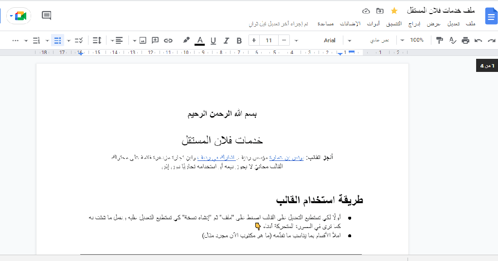Click the font size field showing 11
The height and width of the screenshot is (261, 498).
[x=268, y=40]
